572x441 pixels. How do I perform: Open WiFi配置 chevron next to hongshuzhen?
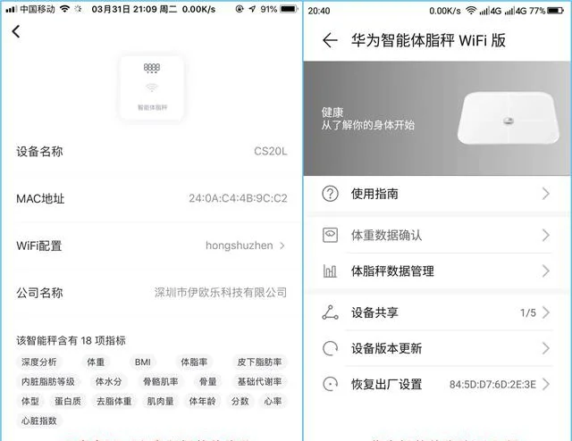(282, 245)
